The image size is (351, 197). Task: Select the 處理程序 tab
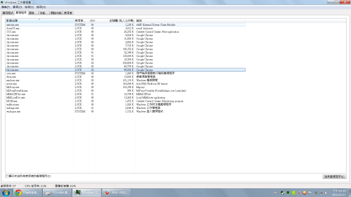click(21, 13)
